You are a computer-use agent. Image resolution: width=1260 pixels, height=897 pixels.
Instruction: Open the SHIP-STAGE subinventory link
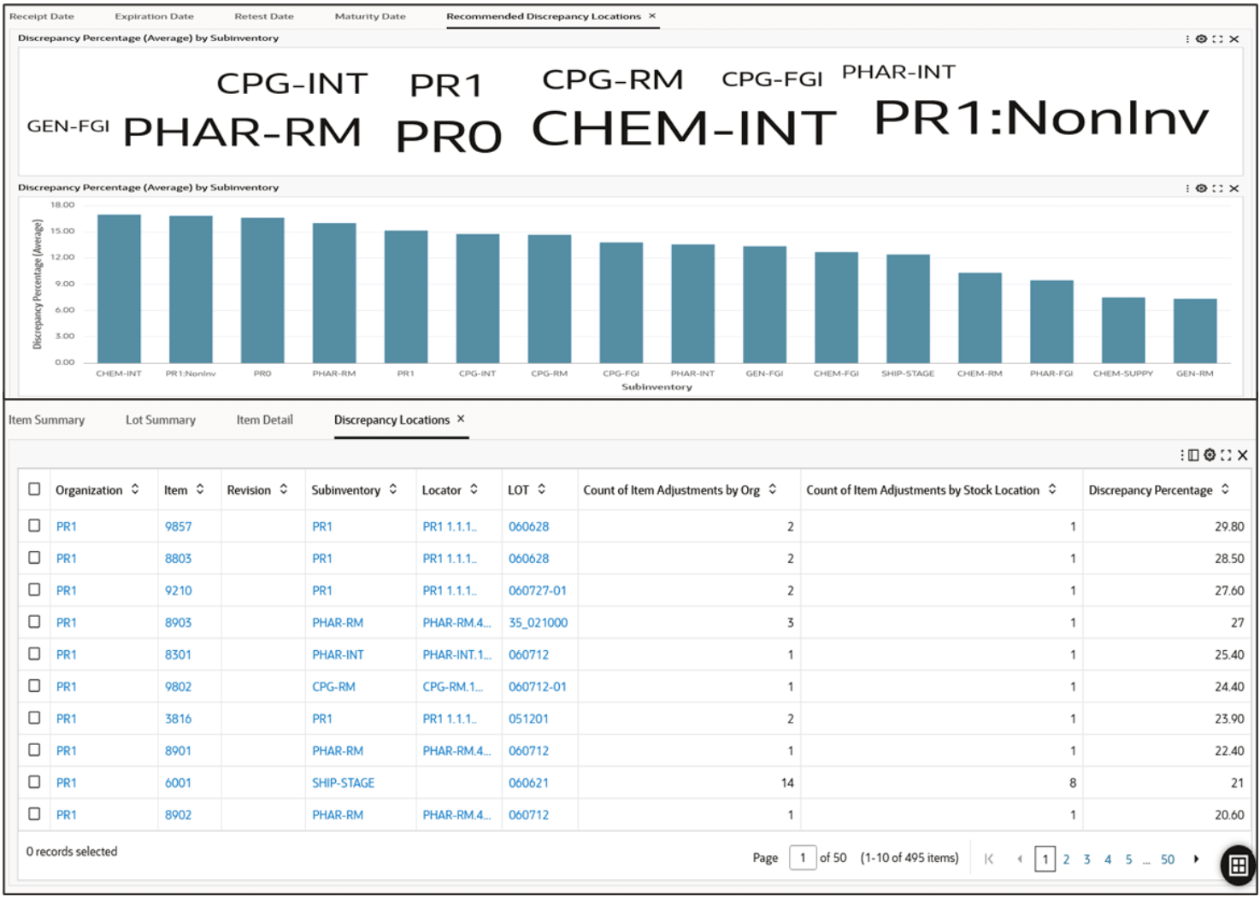pos(344,783)
